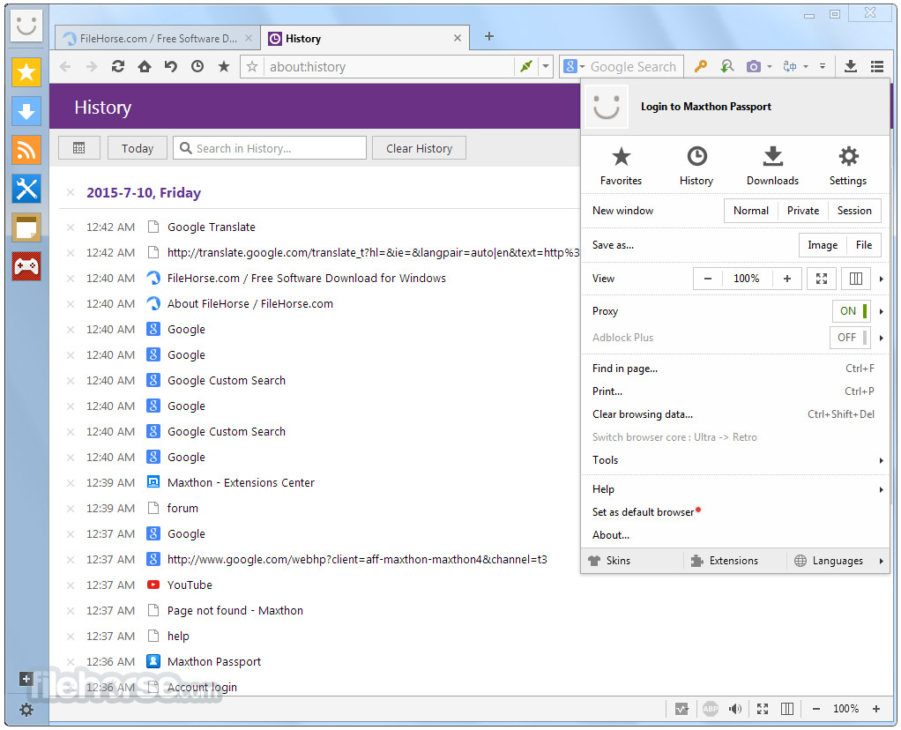
Task: Expand the View submenu arrow
Action: (881, 279)
